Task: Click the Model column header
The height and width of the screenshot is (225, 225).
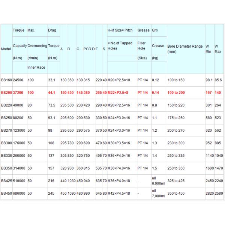Action: tap(7, 49)
